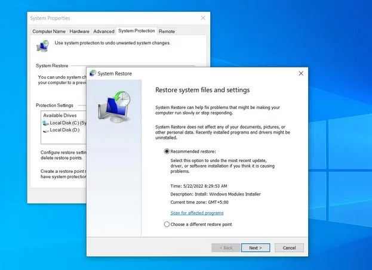Open the Remote tab
372x270 pixels.
click(x=167, y=31)
